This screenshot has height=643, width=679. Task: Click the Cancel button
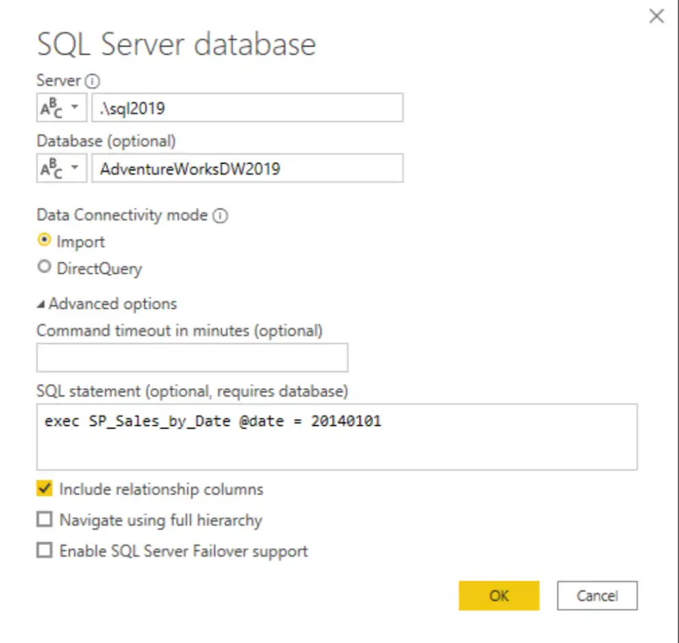[x=597, y=595]
